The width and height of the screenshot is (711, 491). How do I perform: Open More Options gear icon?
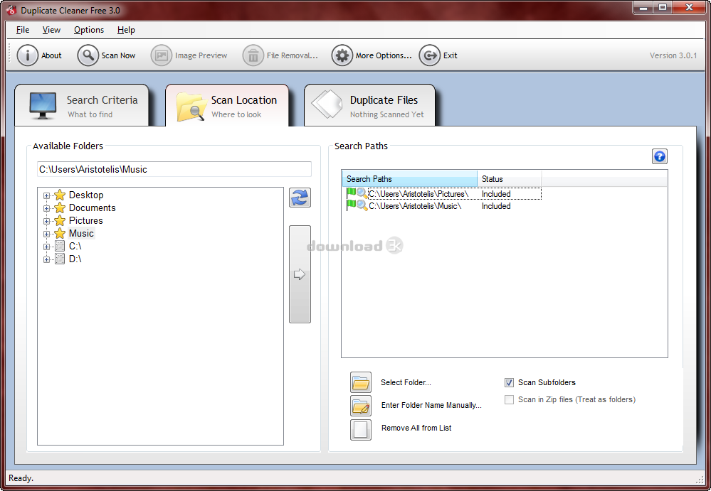(x=342, y=55)
